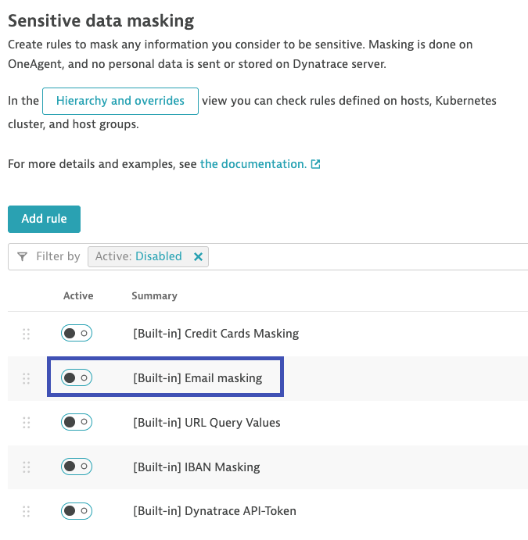Image resolution: width=528 pixels, height=540 pixels.
Task: Click the Add rule button
Action: point(44,219)
